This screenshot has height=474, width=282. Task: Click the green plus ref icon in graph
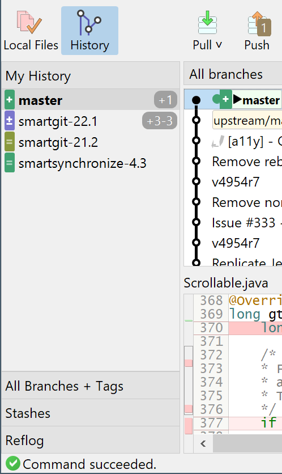(x=225, y=99)
